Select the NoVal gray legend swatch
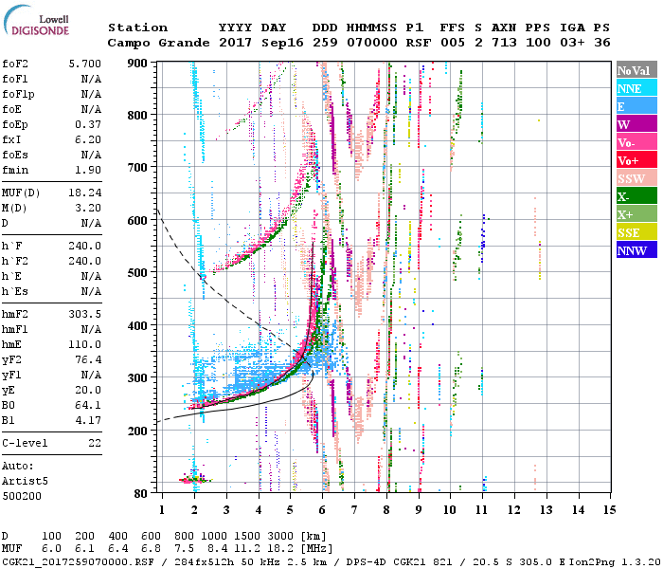Image resolution: width=663 pixels, height=569 pixels. [636, 70]
